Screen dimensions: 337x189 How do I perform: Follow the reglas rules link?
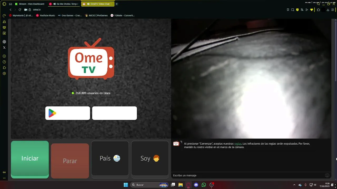pyautogui.click(x=238, y=144)
